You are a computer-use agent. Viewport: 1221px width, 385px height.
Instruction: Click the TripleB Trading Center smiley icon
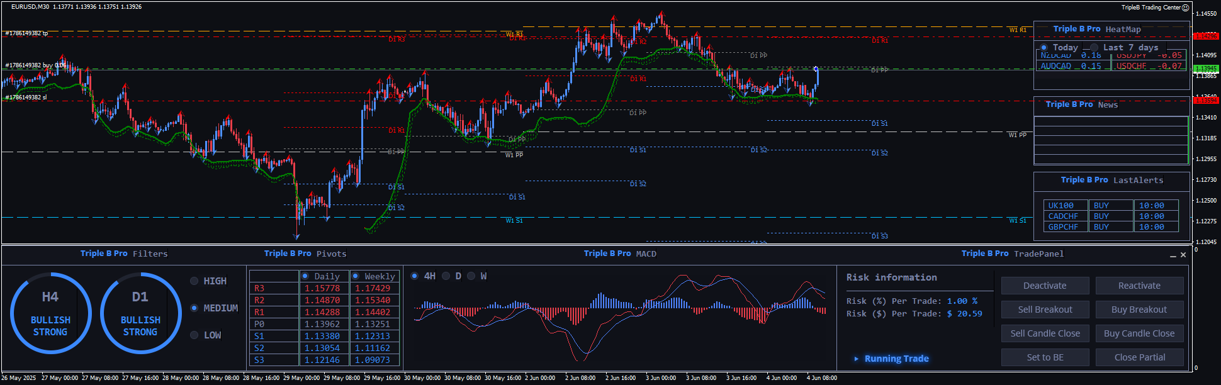pos(1186,8)
